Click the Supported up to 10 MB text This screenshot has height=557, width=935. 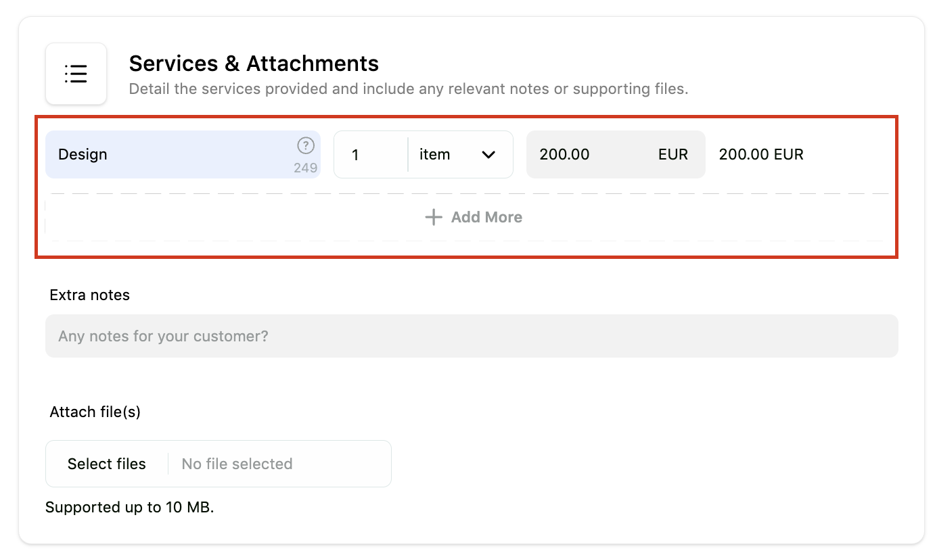click(130, 507)
